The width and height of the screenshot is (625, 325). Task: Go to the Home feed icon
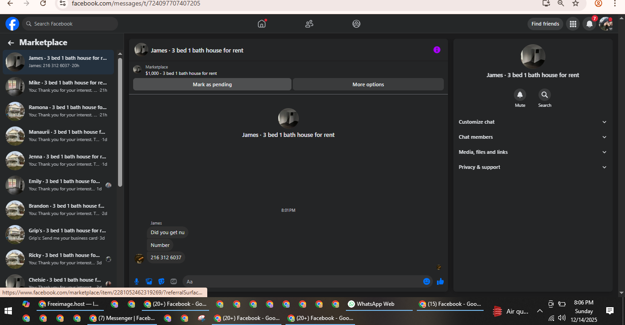tap(262, 24)
